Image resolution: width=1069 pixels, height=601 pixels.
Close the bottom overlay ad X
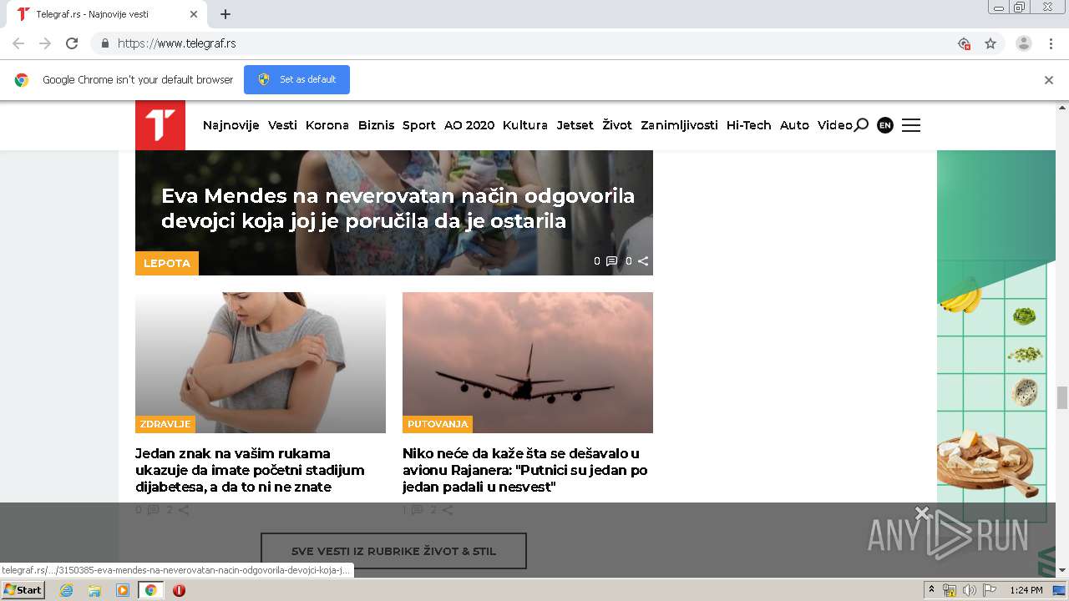click(x=922, y=513)
